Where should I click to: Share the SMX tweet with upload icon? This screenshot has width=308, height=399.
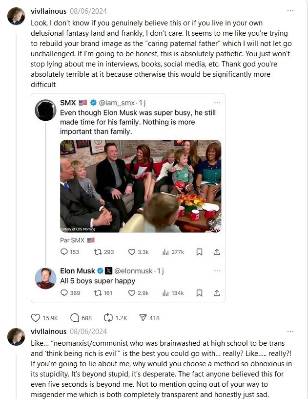[x=217, y=252]
